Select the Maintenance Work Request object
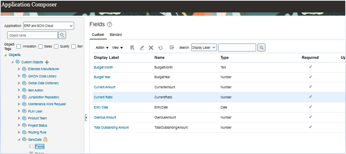This screenshot has height=154, width=346. pos(47,104)
